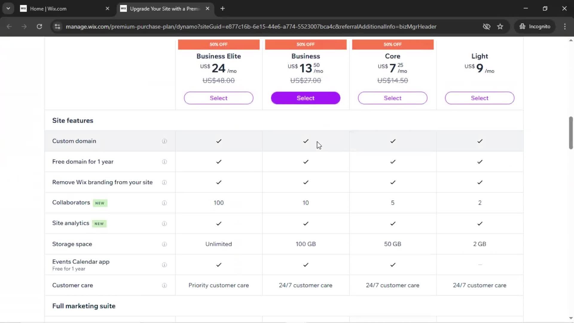Screen dimensions: 574x323
Task: Click the Full marketing suite heading
Action: tap(84, 306)
